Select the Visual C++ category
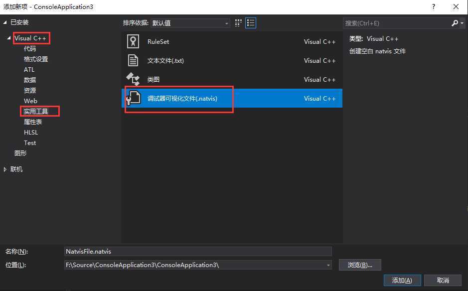This screenshot has height=291, width=468. [x=30, y=38]
